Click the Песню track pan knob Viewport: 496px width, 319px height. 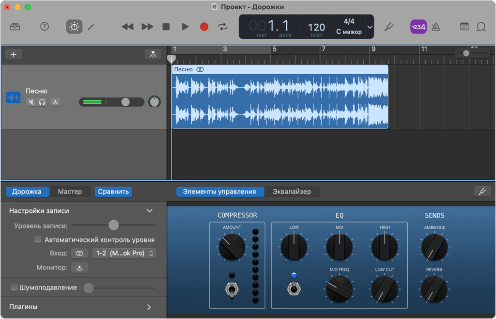click(x=155, y=102)
